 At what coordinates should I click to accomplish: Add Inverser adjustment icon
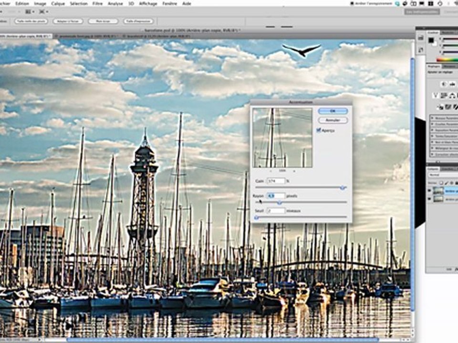[440, 107]
